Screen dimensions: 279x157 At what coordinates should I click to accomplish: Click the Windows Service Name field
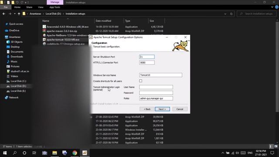coord(160,75)
